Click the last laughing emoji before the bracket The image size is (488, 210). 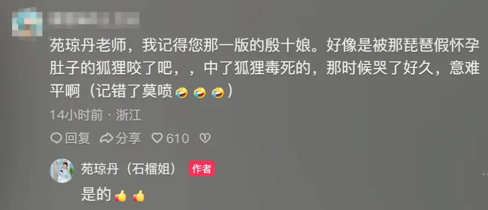[x=218, y=93]
